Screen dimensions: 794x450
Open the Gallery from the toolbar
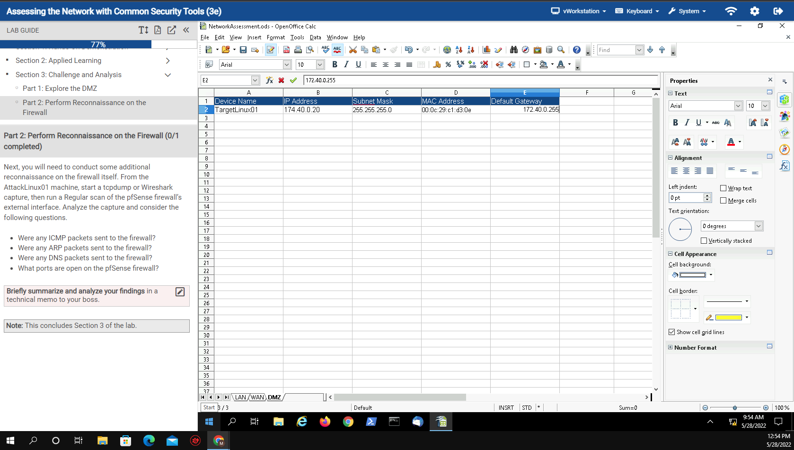(x=537, y=50)
